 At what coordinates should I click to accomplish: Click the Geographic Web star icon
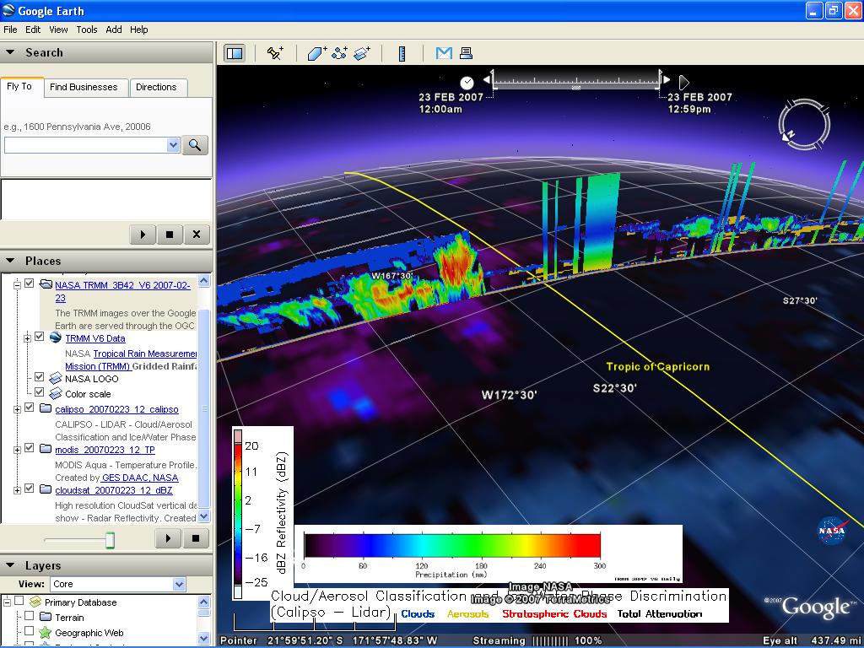tap(46, 633)
